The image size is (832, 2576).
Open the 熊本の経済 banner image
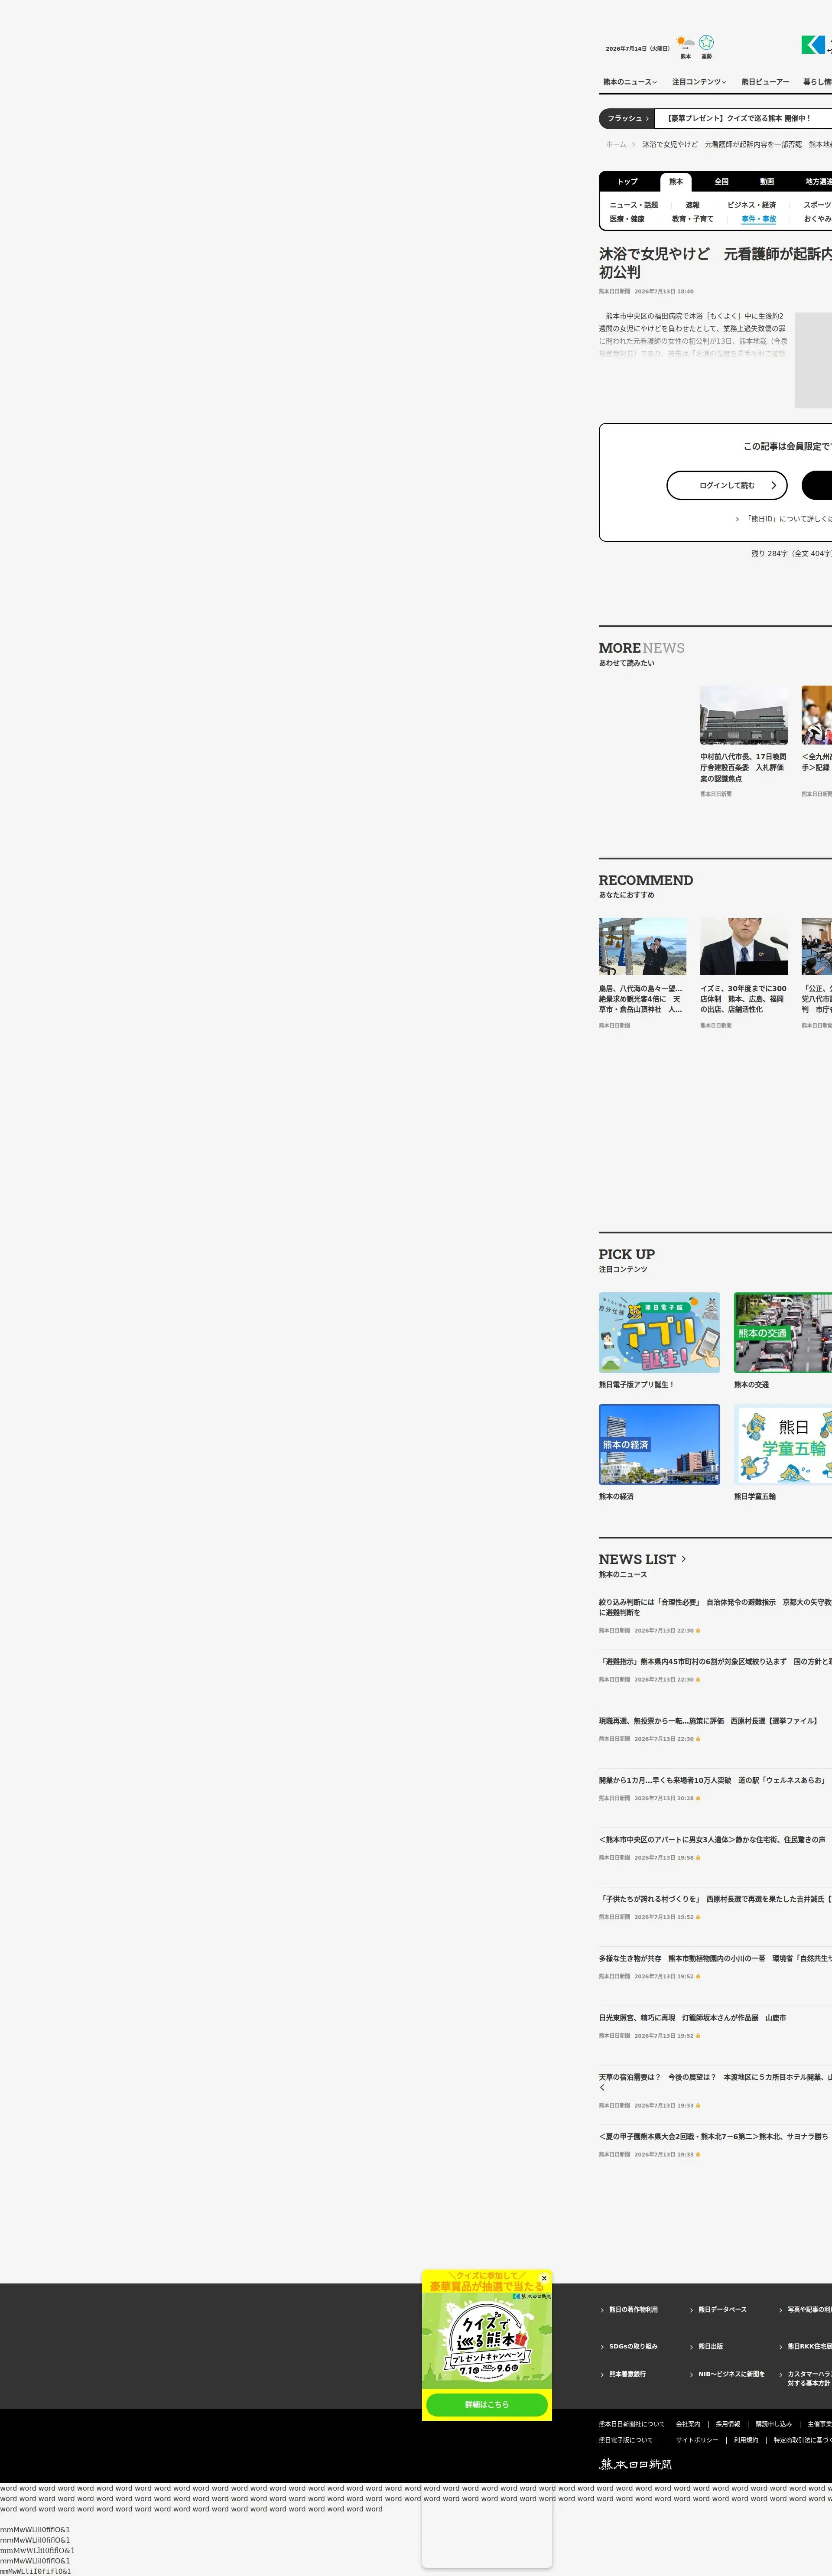[x=659, y=1444]
